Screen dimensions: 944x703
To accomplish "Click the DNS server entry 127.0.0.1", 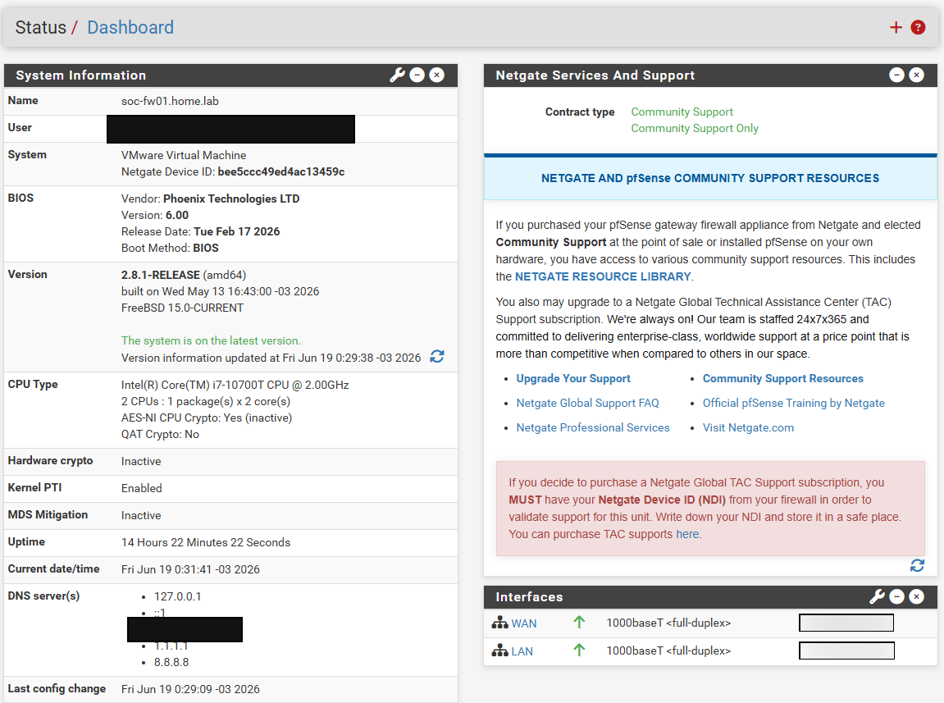I will [178, 596].
